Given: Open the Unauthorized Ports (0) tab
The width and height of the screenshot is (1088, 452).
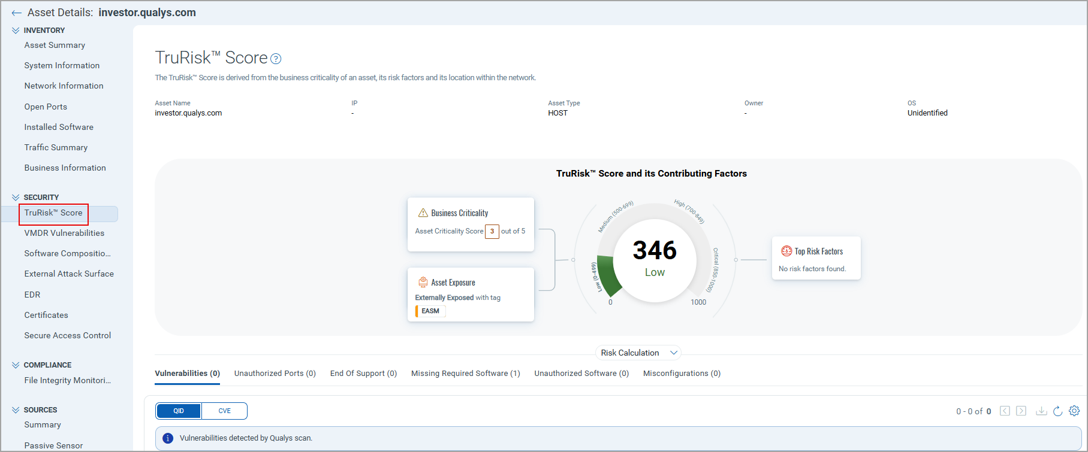Looking at the screenshot, I should pos(275,373).
